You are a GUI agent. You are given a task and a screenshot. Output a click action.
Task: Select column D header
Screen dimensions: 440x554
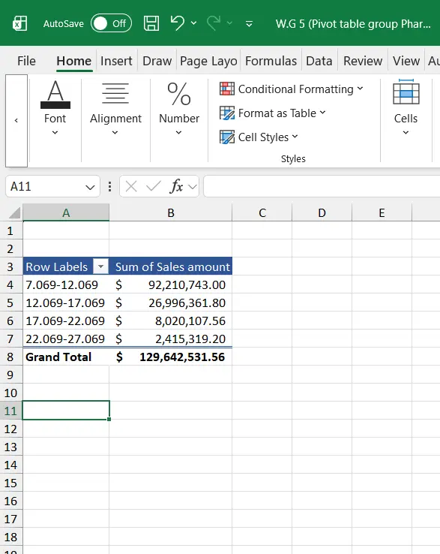[322, 212]
